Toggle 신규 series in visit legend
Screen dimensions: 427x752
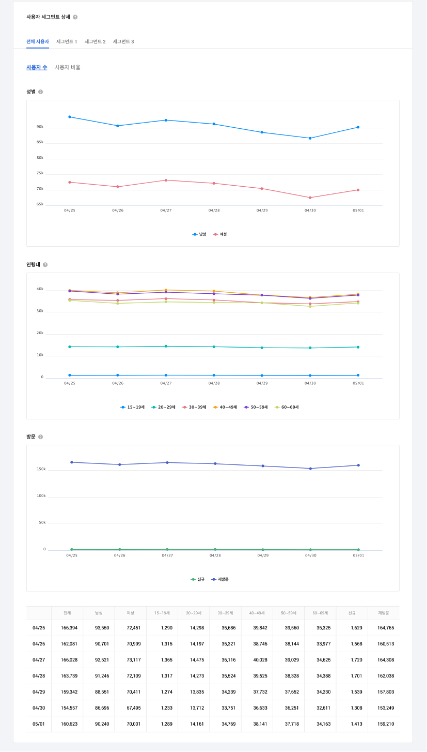tap(198, 580)
